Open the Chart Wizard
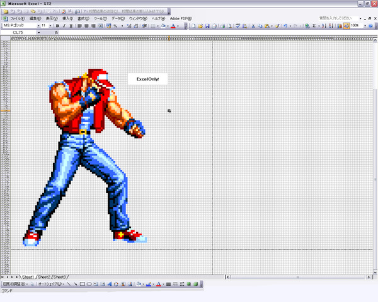Screen dimensions: 378x302 click(340, 26)
